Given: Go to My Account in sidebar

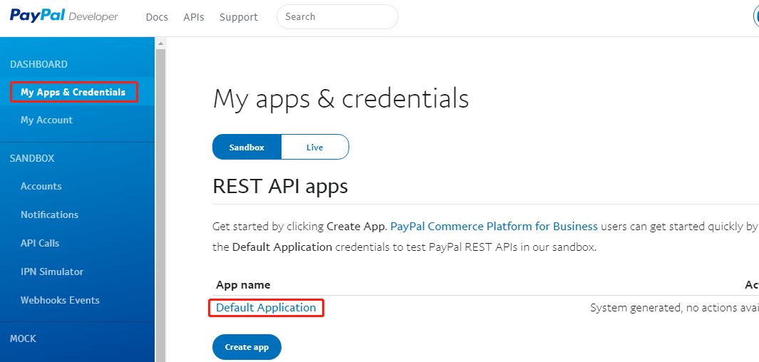Looking at the screenshot, I should pos(46,120).
